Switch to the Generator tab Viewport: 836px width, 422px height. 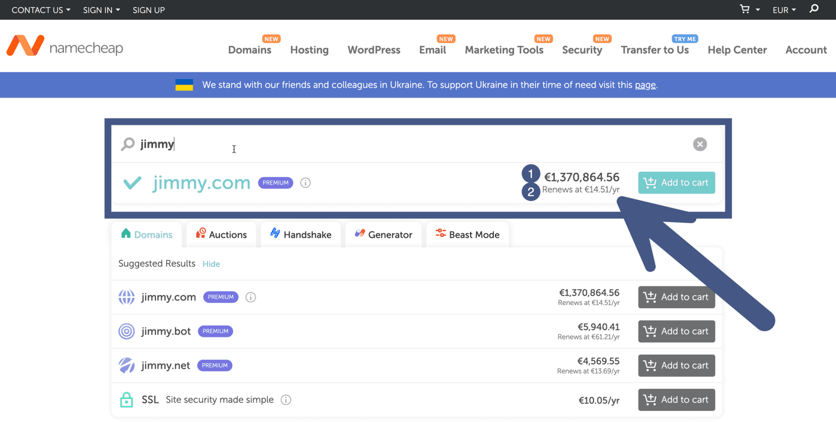384,235
